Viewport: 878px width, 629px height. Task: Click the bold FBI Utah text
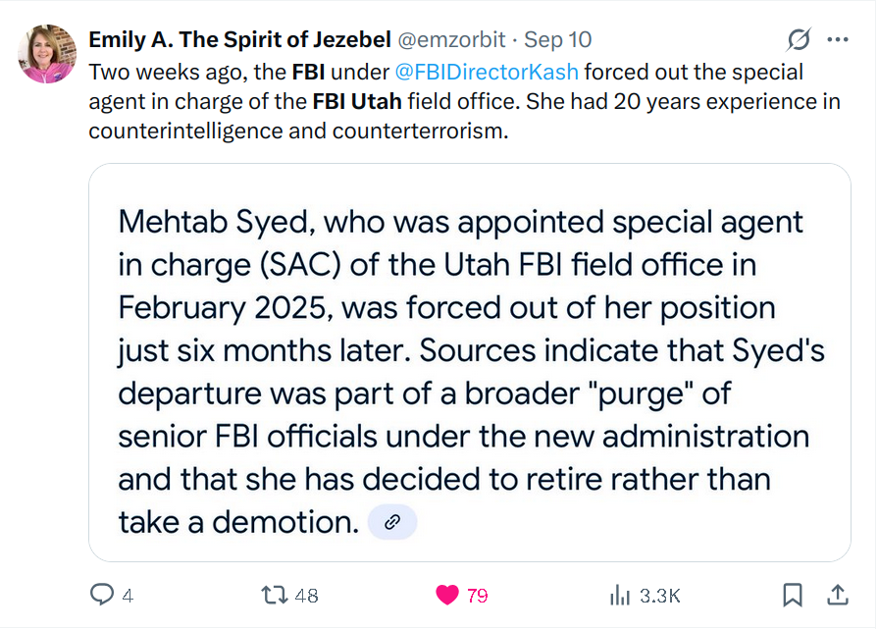click(x=357, y=101)
